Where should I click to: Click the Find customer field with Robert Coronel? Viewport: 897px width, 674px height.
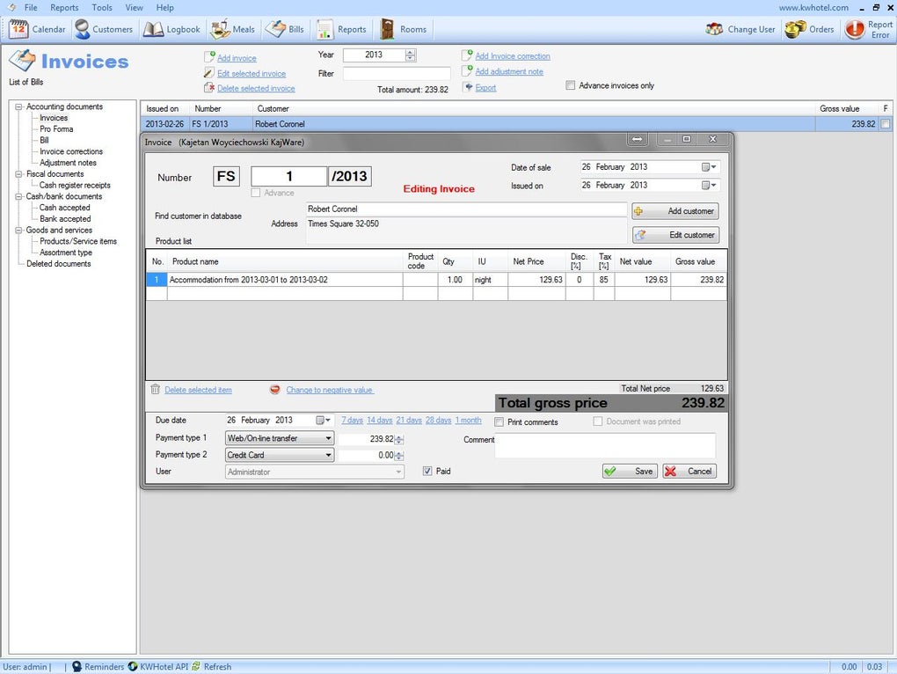(x=466, y=209)
